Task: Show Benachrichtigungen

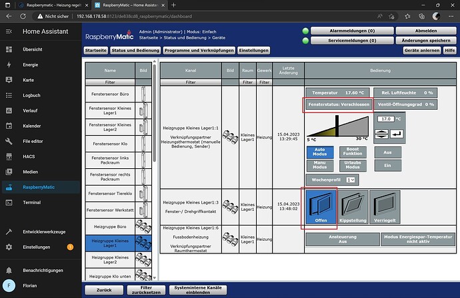Action: tap(43, 270)
